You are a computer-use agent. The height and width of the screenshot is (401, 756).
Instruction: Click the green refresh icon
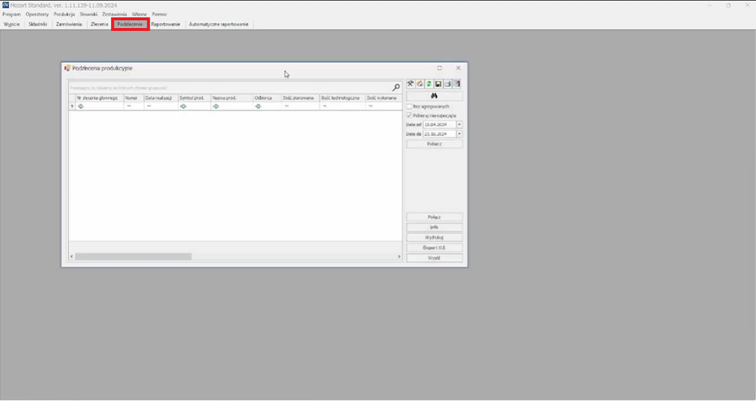pos(429,84)
